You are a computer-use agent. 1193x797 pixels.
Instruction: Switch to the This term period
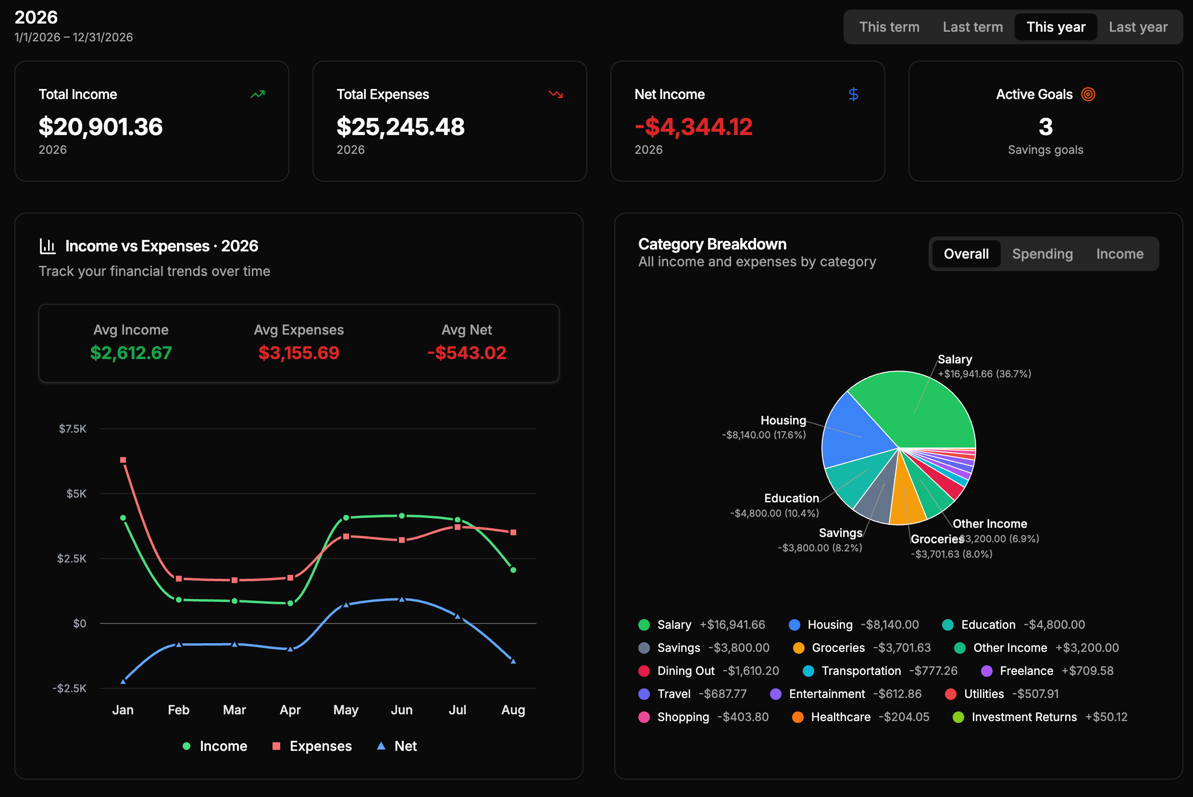889,27
